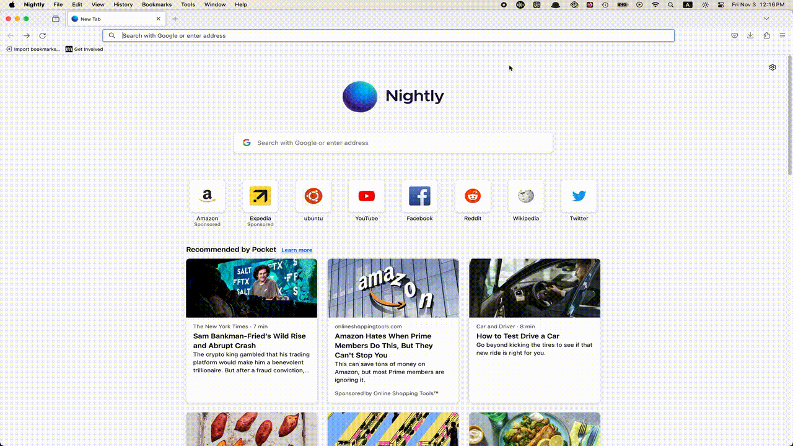Open the recent browsing Firefox View button
This screenshot has width=793, height=446.
(56, 19)
